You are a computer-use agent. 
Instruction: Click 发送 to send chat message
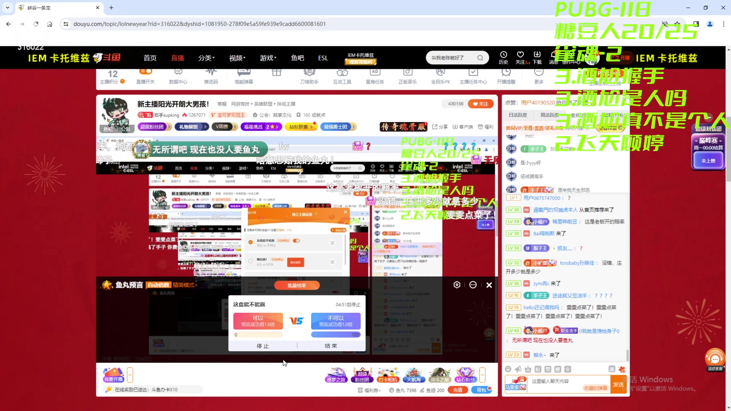[618, 385]
